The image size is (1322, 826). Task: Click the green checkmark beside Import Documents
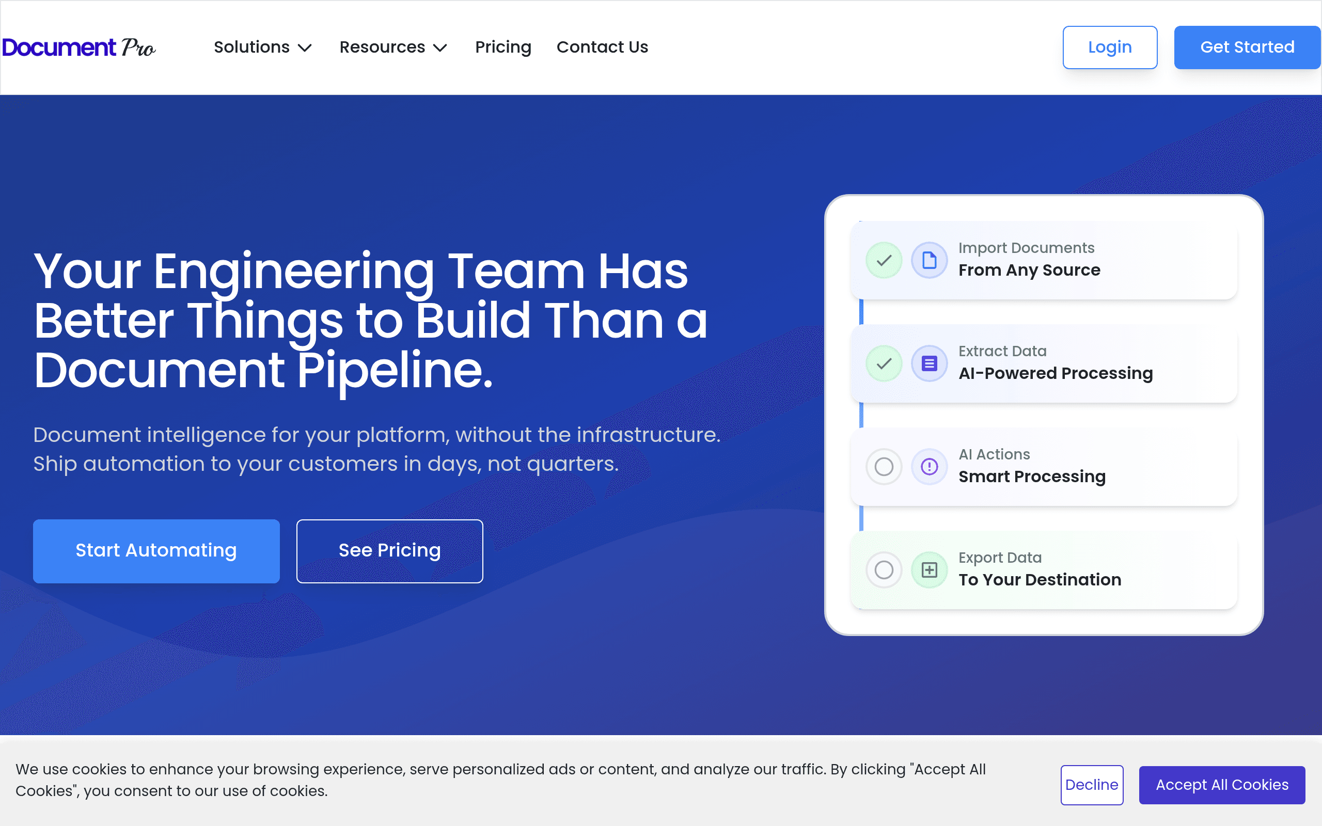(x=884, y=260)
